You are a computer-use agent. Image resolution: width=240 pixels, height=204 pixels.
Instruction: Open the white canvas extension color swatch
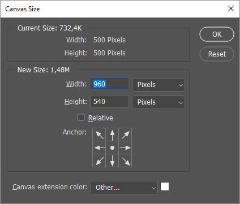pos(165,186)
